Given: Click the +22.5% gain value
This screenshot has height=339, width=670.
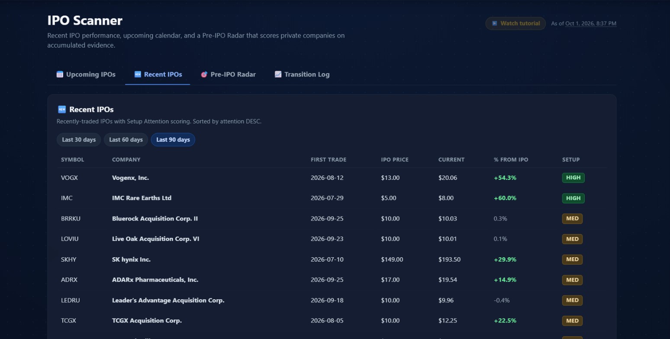Looking at the screenshot, I should point(505,320).
